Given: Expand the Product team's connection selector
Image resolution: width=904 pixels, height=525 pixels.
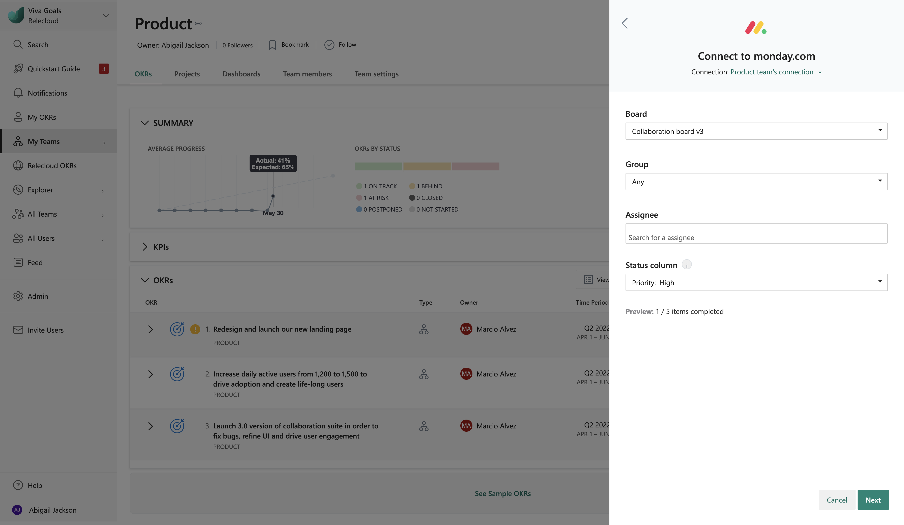Looking at the screenshot, I should tap(776, 72).
